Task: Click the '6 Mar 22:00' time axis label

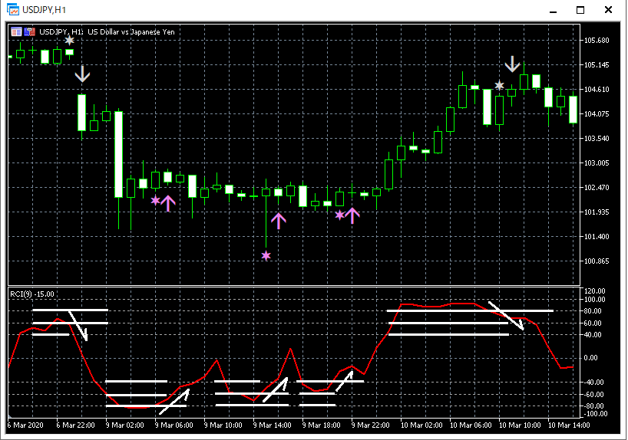Action: pos(75,425)
